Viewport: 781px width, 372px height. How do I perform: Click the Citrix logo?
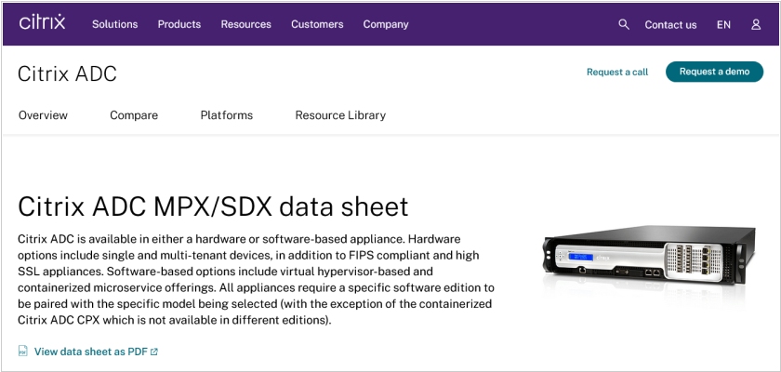(x=43, y=22)
